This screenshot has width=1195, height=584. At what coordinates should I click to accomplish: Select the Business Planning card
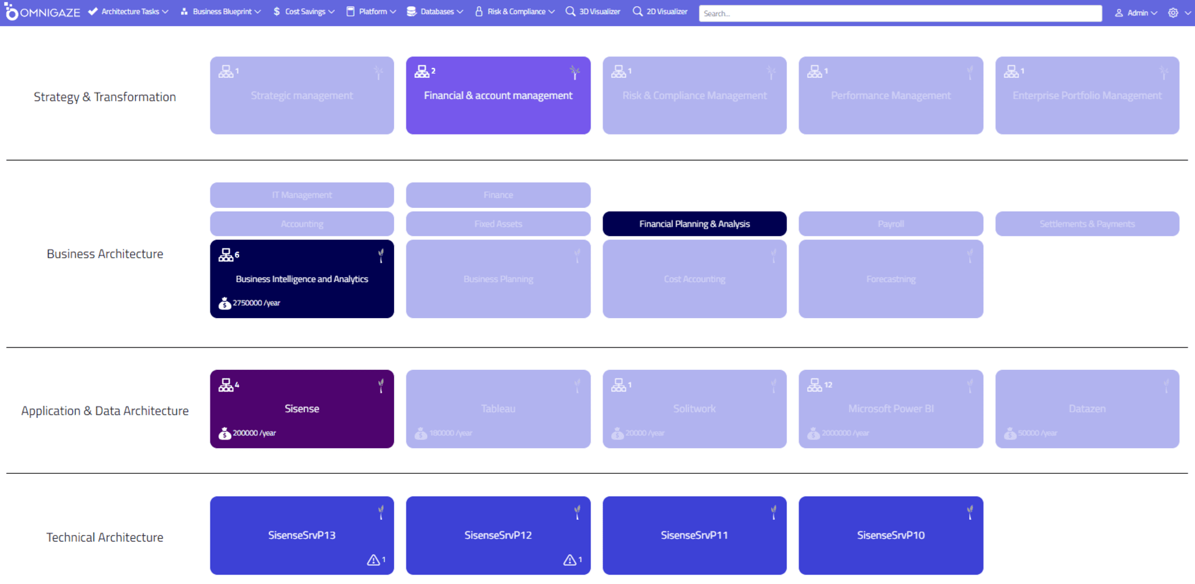pyautogui.click(x=498, y=279)
